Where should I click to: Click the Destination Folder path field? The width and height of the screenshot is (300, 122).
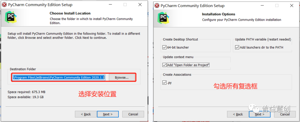pyautogui.click(x=59, y=78)
